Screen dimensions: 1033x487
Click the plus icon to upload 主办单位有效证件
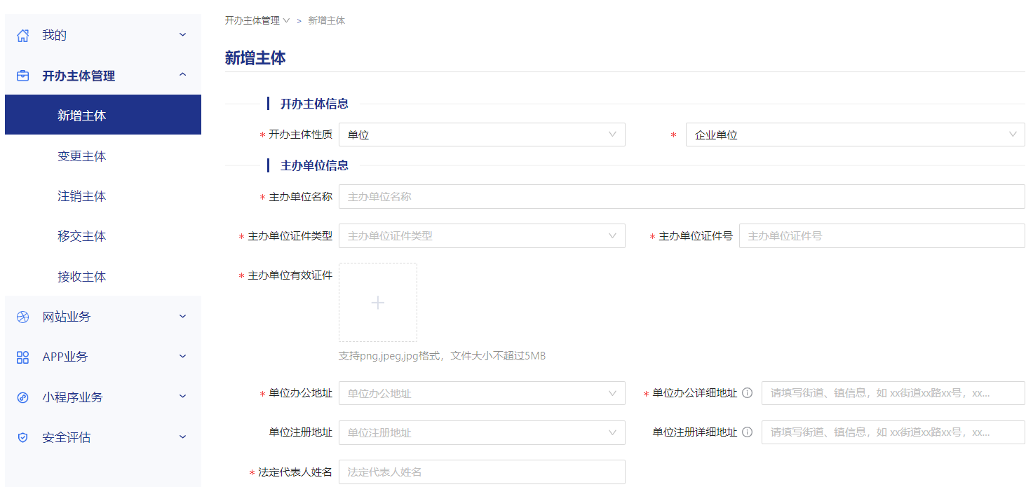377,302
